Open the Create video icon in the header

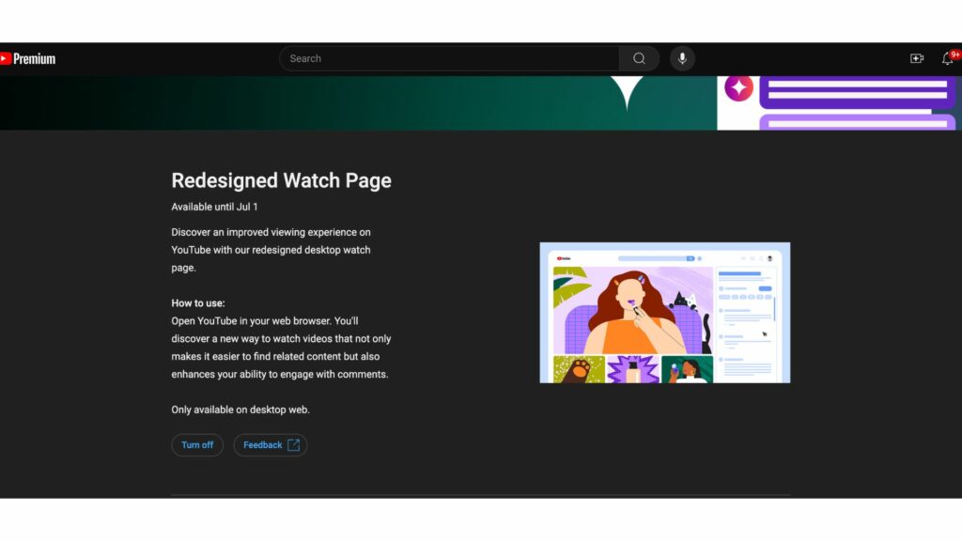(x=916, y=58)
